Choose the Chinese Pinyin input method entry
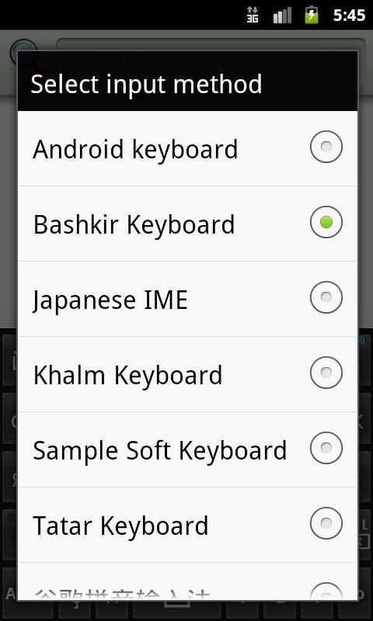Viewport: 373px width, 621px height. (x=187, y=581)
